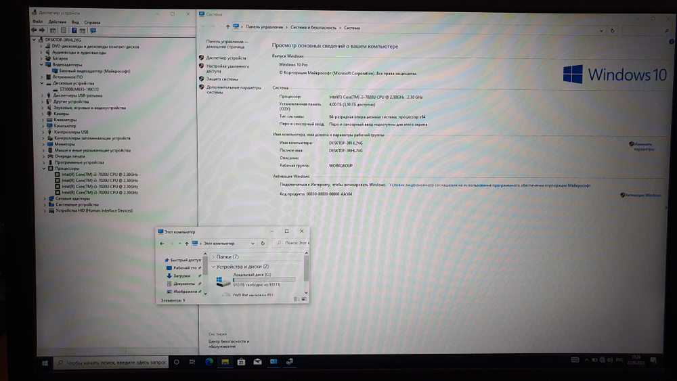Click the search field in Этот компьютер window

tap(291, 243)
